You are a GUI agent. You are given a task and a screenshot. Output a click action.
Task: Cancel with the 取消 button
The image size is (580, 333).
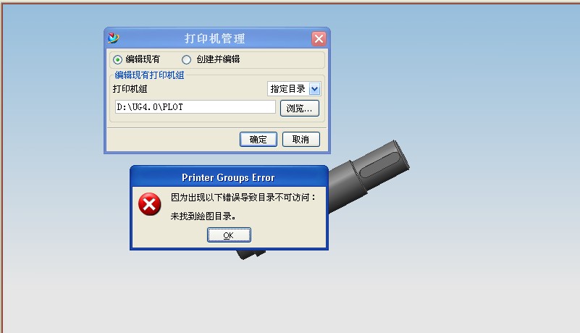coord(301,140)
